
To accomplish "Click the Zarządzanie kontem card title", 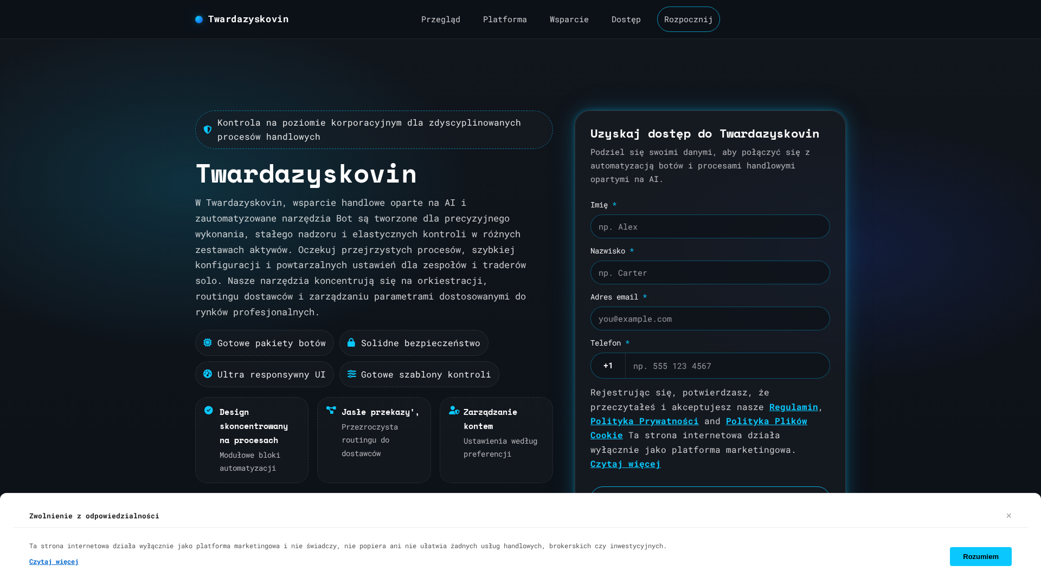I will pyautogui.click(x=490, y=419).
